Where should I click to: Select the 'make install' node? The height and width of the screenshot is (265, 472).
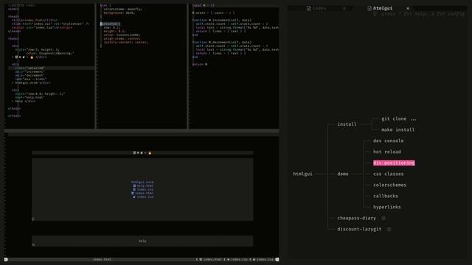pos(398,130)
